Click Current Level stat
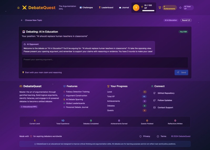The height and width of the screenshot is (150, 210). pyautogui.click(x=35, y=122)
